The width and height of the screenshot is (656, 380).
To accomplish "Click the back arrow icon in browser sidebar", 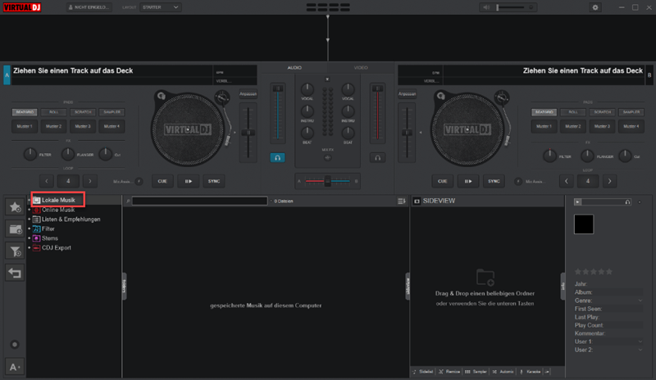I will [15, 273].
